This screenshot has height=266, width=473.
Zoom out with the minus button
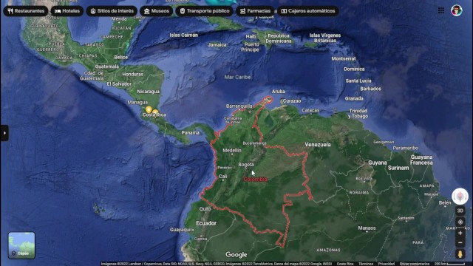(x=460, y=242)
